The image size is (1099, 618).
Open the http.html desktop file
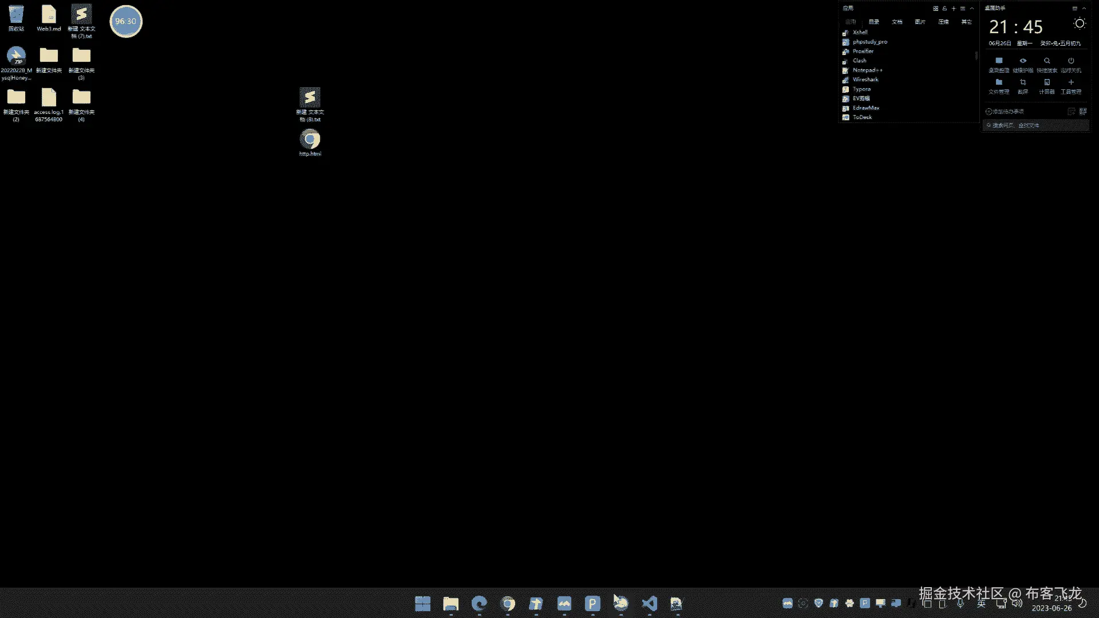tap(310, 140)
